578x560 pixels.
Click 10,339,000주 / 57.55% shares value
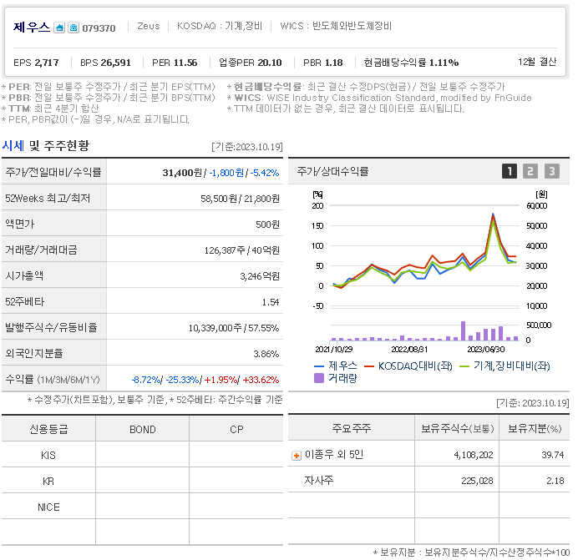point(234,328)
